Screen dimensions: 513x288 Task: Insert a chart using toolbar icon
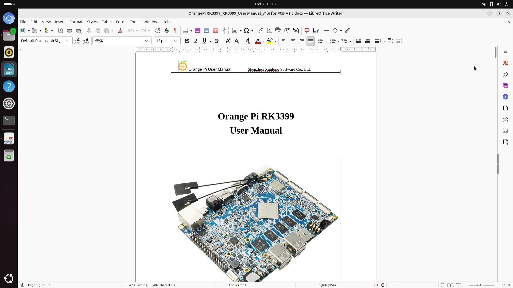pos(207,30)
